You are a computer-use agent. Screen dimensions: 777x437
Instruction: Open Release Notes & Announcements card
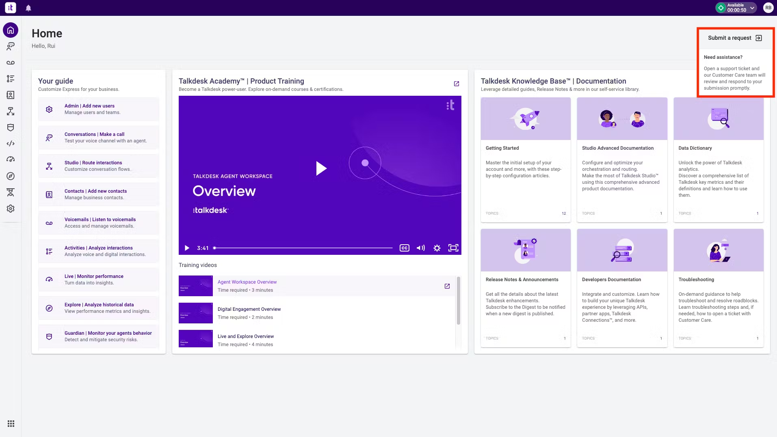(526, 288)
